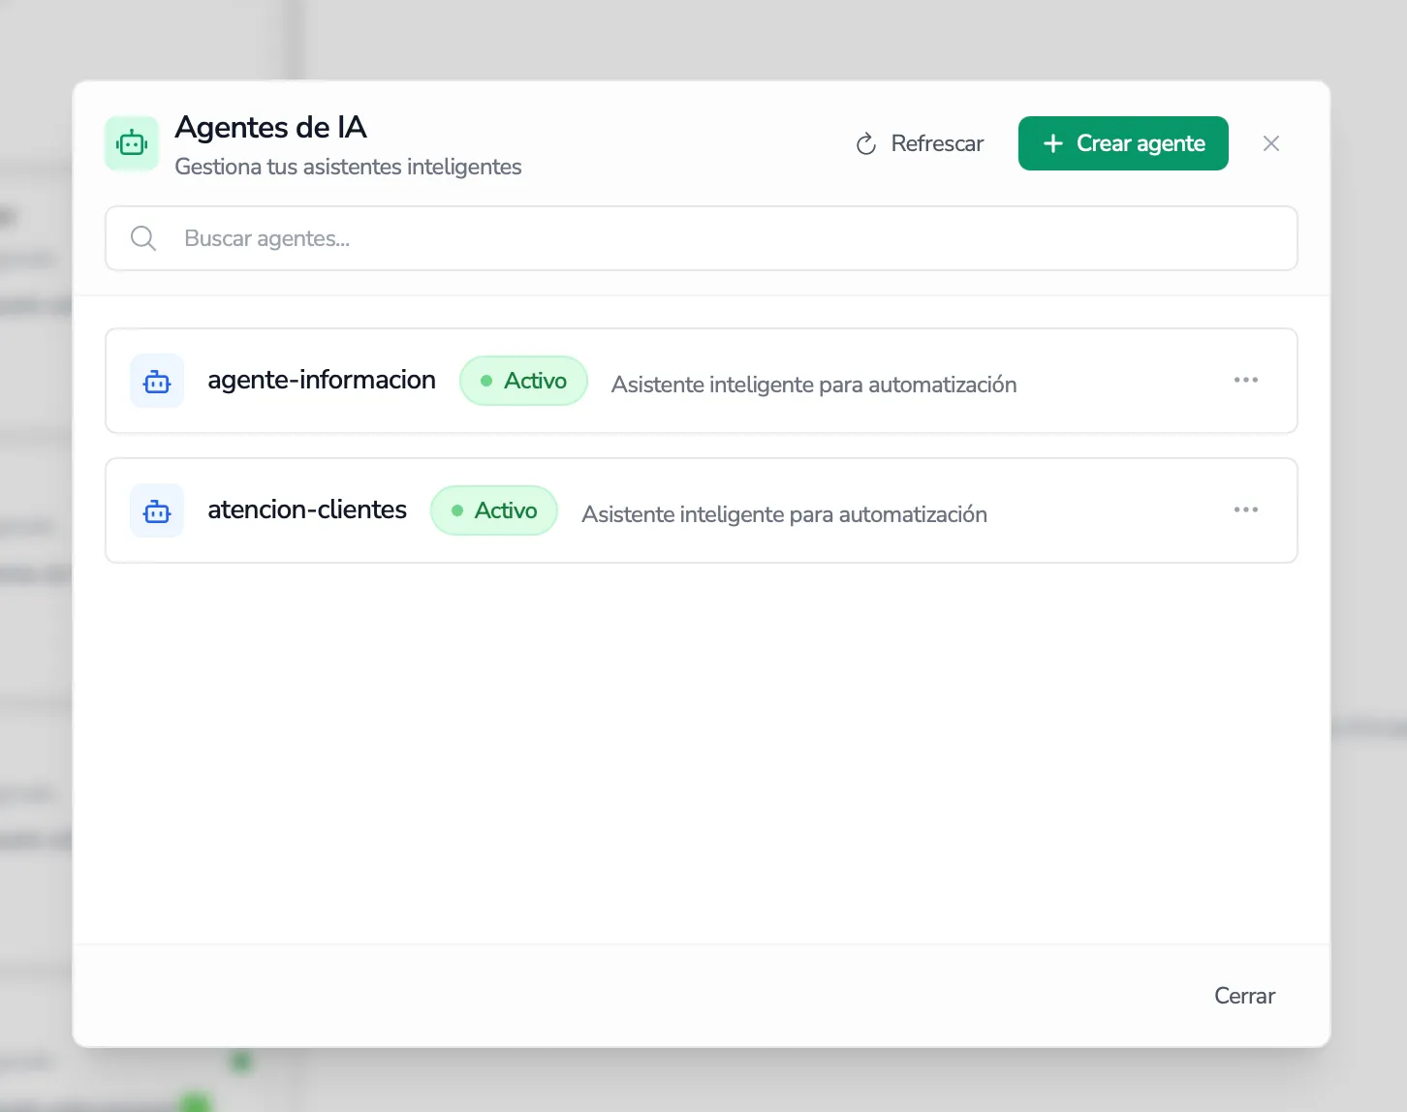The image size is (1407, 1112).
Task: Click the refresh icon beside Refrescar
Action: (863, 143)
